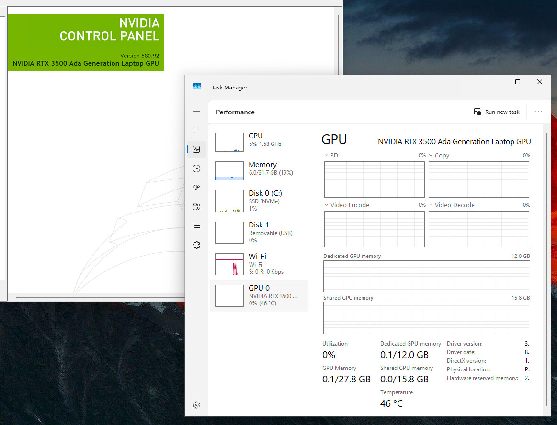Click the Task Manager vertical scrollbar
This screenshot has height=425, width=557.
[x=546, y=270]
